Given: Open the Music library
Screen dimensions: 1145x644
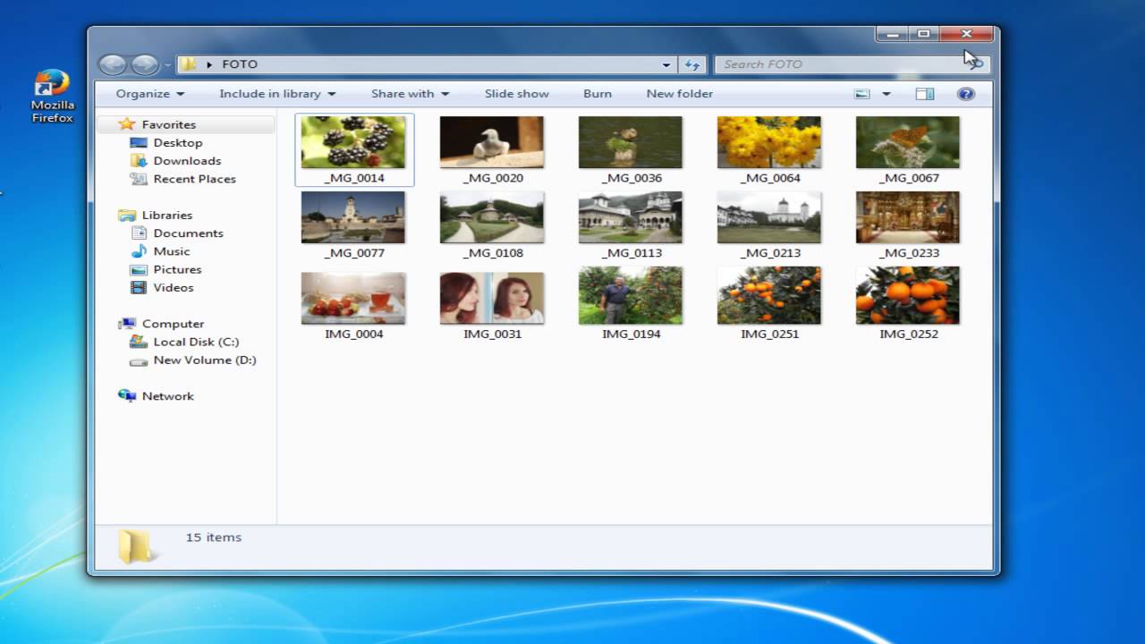Looking at the screenshot, I should click(x=171, y=251).
